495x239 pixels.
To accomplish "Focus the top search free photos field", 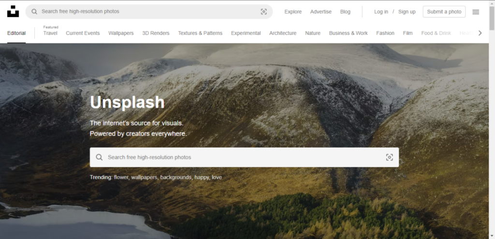I will pyautogui.click(x=149, y=12).
